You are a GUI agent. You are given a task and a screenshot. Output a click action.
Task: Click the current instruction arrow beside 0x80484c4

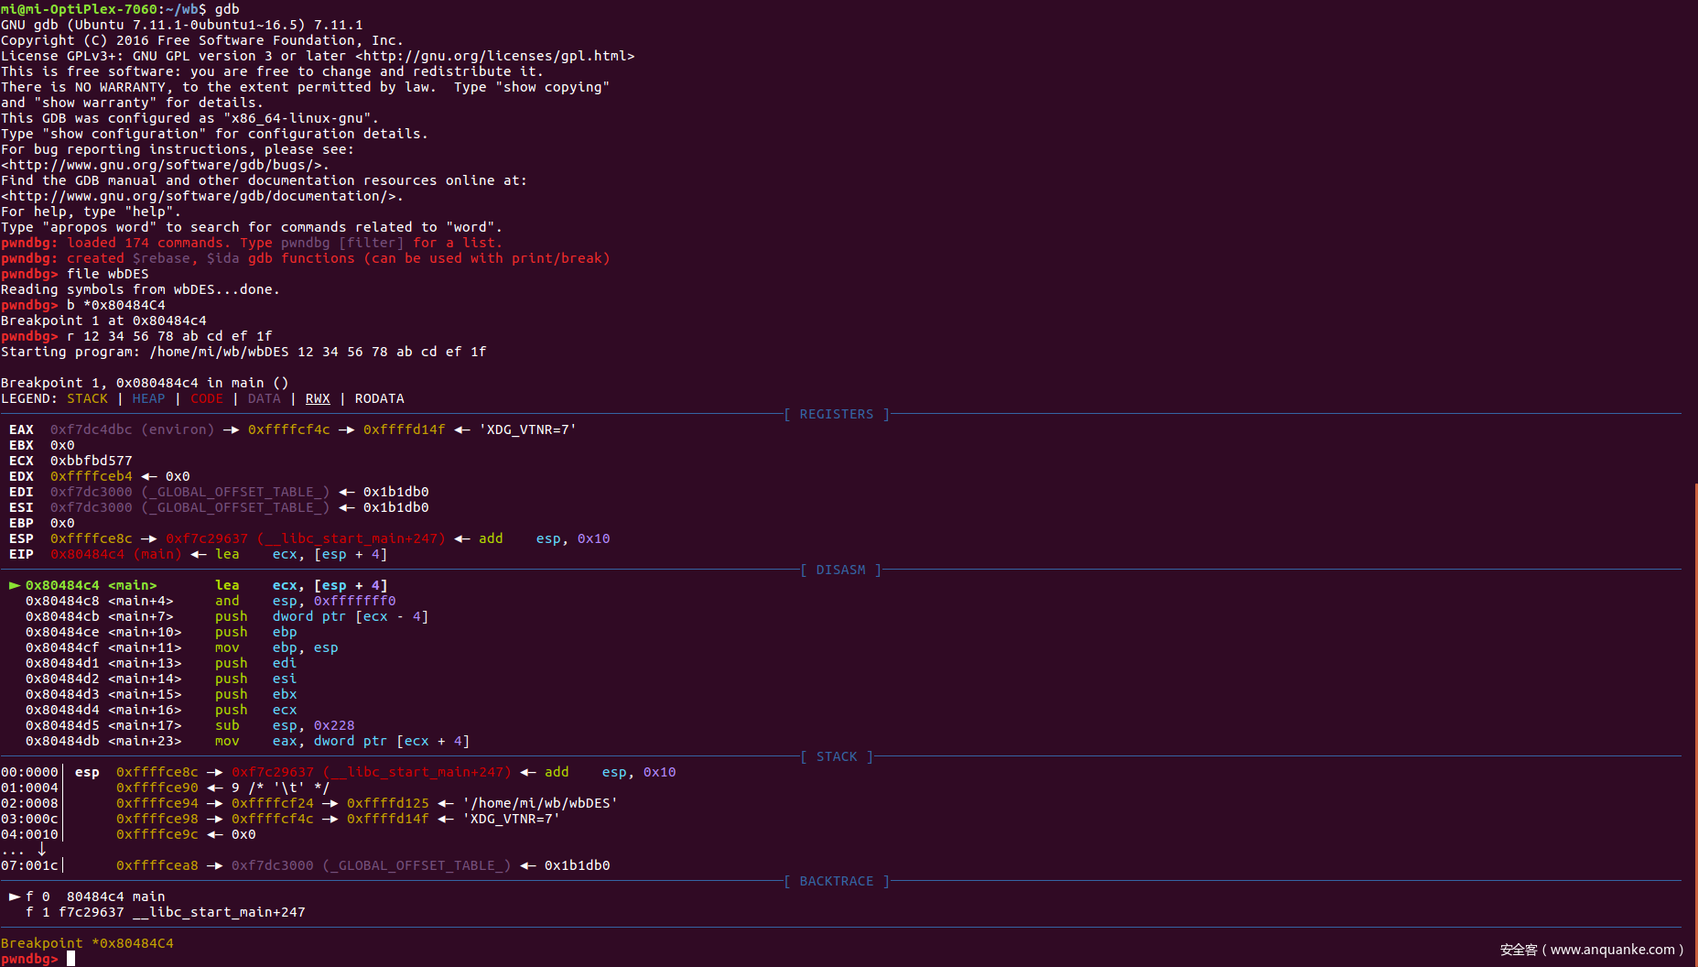[14, 585]
